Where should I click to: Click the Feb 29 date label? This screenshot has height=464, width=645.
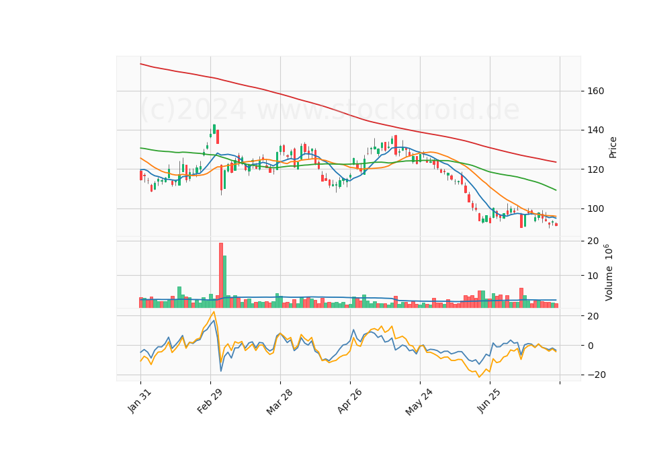210,401
